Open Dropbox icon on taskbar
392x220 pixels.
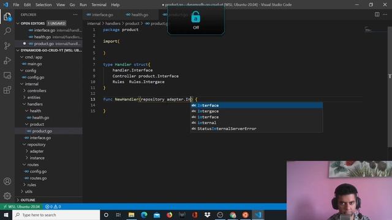point(207,215)
